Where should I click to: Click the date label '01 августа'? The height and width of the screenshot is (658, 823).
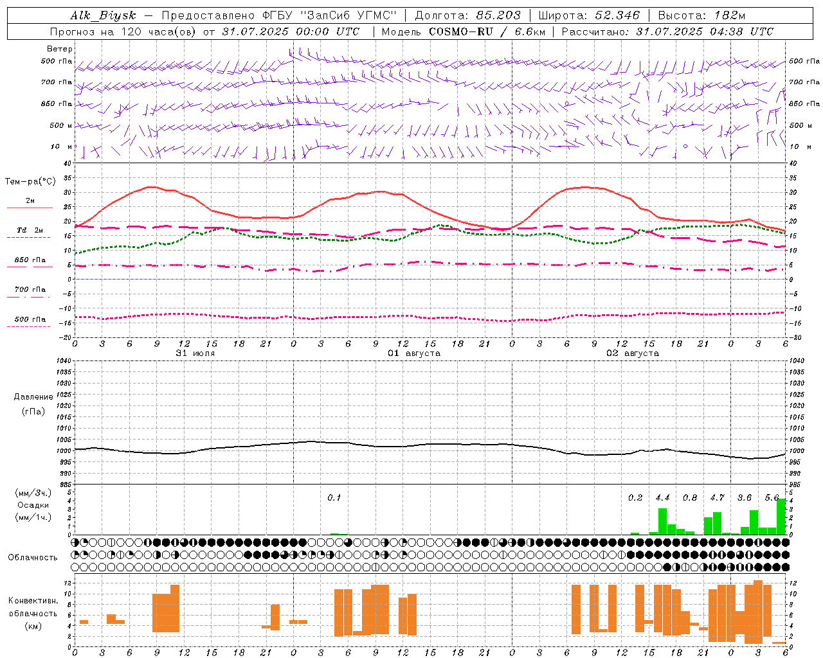(413, 353)
